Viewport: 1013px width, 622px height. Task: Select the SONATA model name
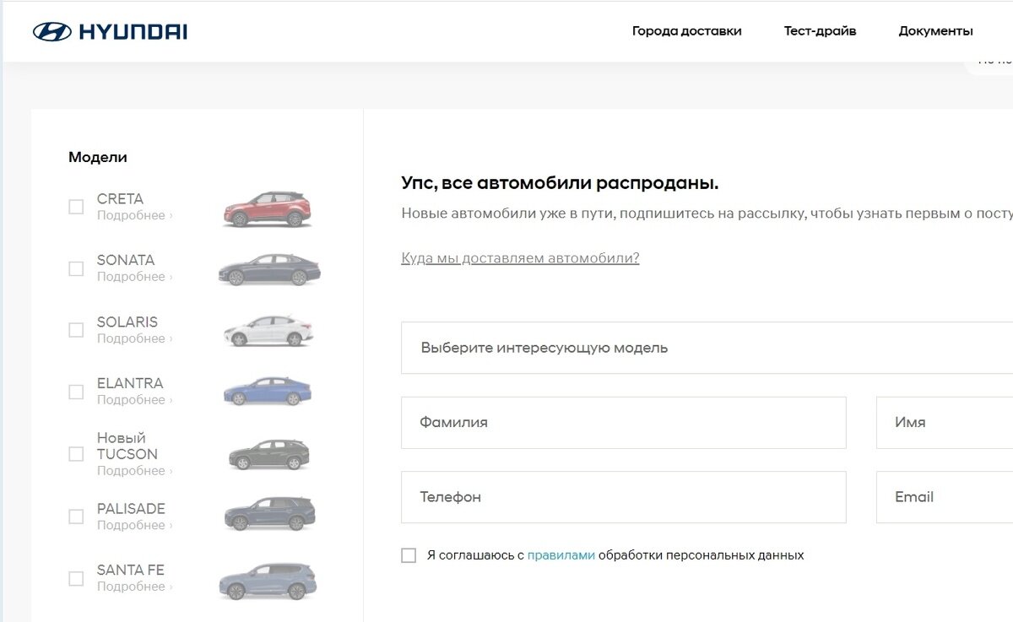(x=126, y=260)
